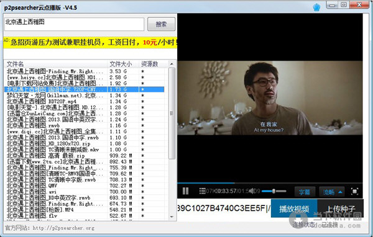Select the [www.diqi.cc] 全集 result
Viewport: 373px width, 237px height.
click(x=84, y=132)
